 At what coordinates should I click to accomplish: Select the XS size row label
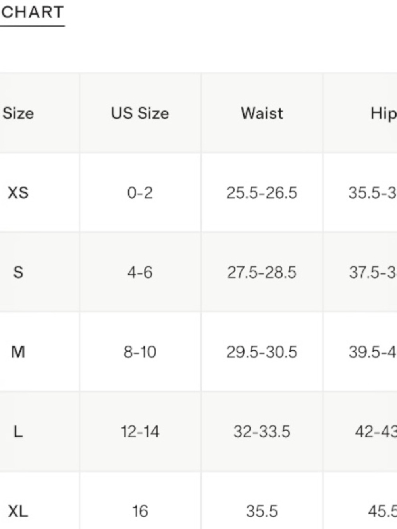[x=18, y=193]
